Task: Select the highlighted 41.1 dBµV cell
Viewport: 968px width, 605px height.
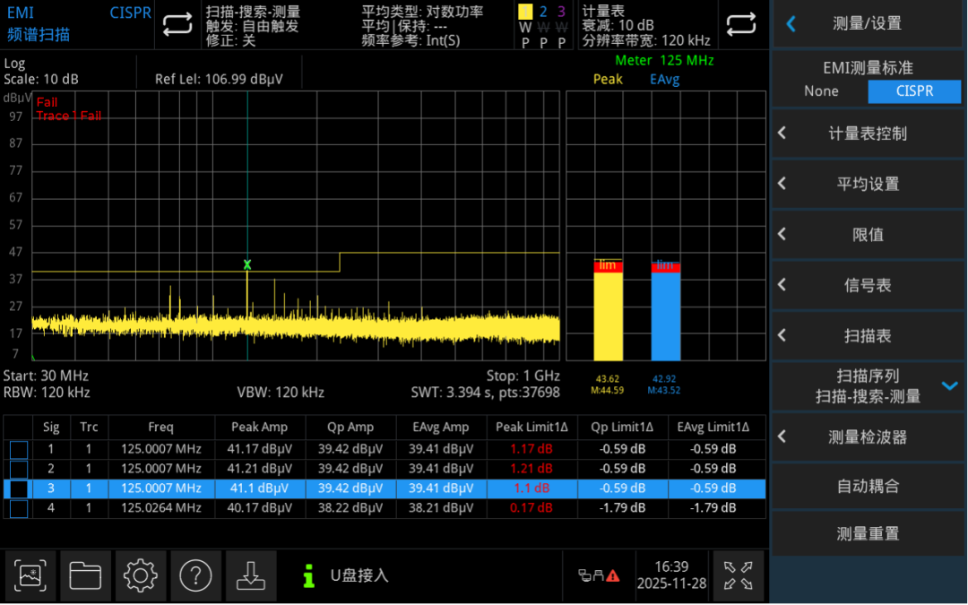Action: click(259, 488)
